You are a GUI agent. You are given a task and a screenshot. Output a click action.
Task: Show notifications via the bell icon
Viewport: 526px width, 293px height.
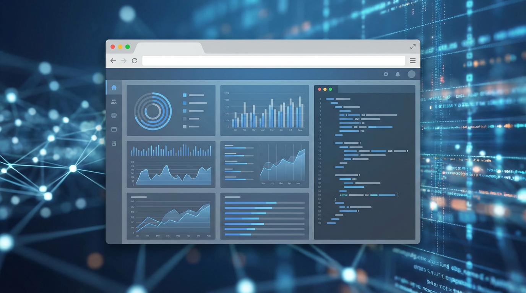click(398, 74)
